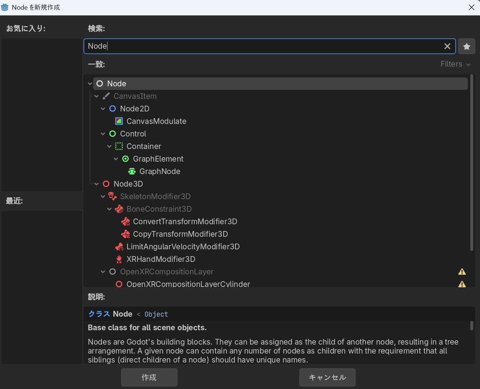
Task: Collapse the Container branch
Action: [x=109, y=146]
